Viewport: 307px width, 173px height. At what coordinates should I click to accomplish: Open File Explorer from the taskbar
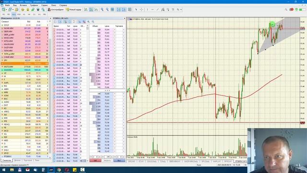point(12,170)
